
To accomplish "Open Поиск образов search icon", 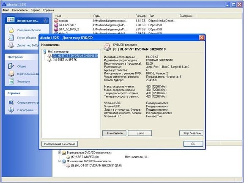I will click(x=11, y=38).
